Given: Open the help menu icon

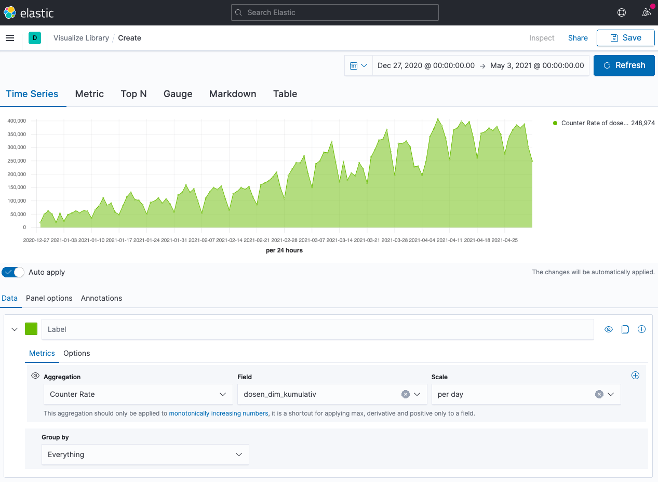Looking at the screenshot, I should click(621, 12).
